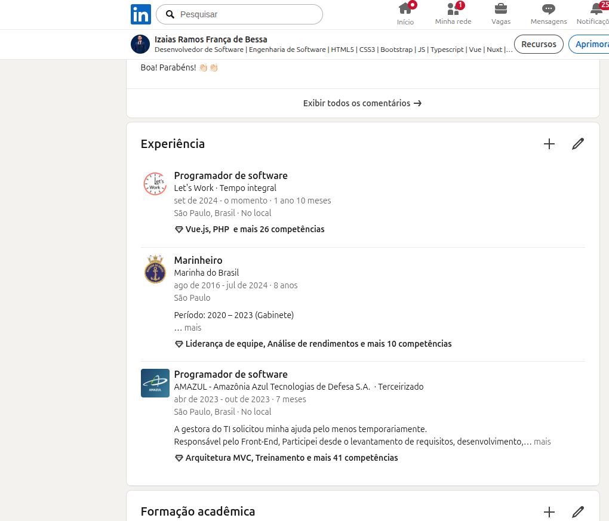Screen dimensions: 609x521
Task: Edit Formação acadêmica section with pencil icon
Action: pos(578,512)
